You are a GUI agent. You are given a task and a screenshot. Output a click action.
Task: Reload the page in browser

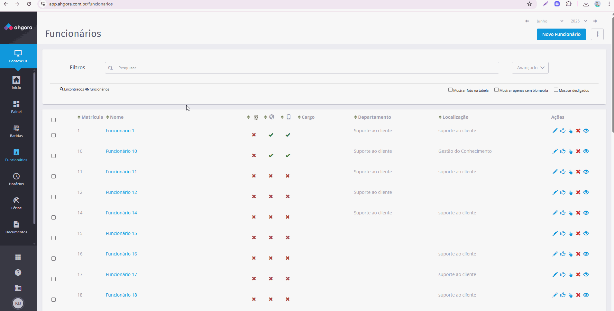pos(29,4)
